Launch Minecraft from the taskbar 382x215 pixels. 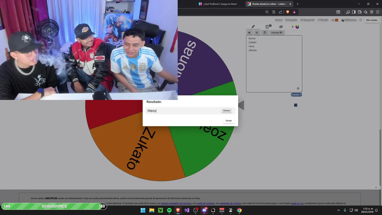click(161, 210)
